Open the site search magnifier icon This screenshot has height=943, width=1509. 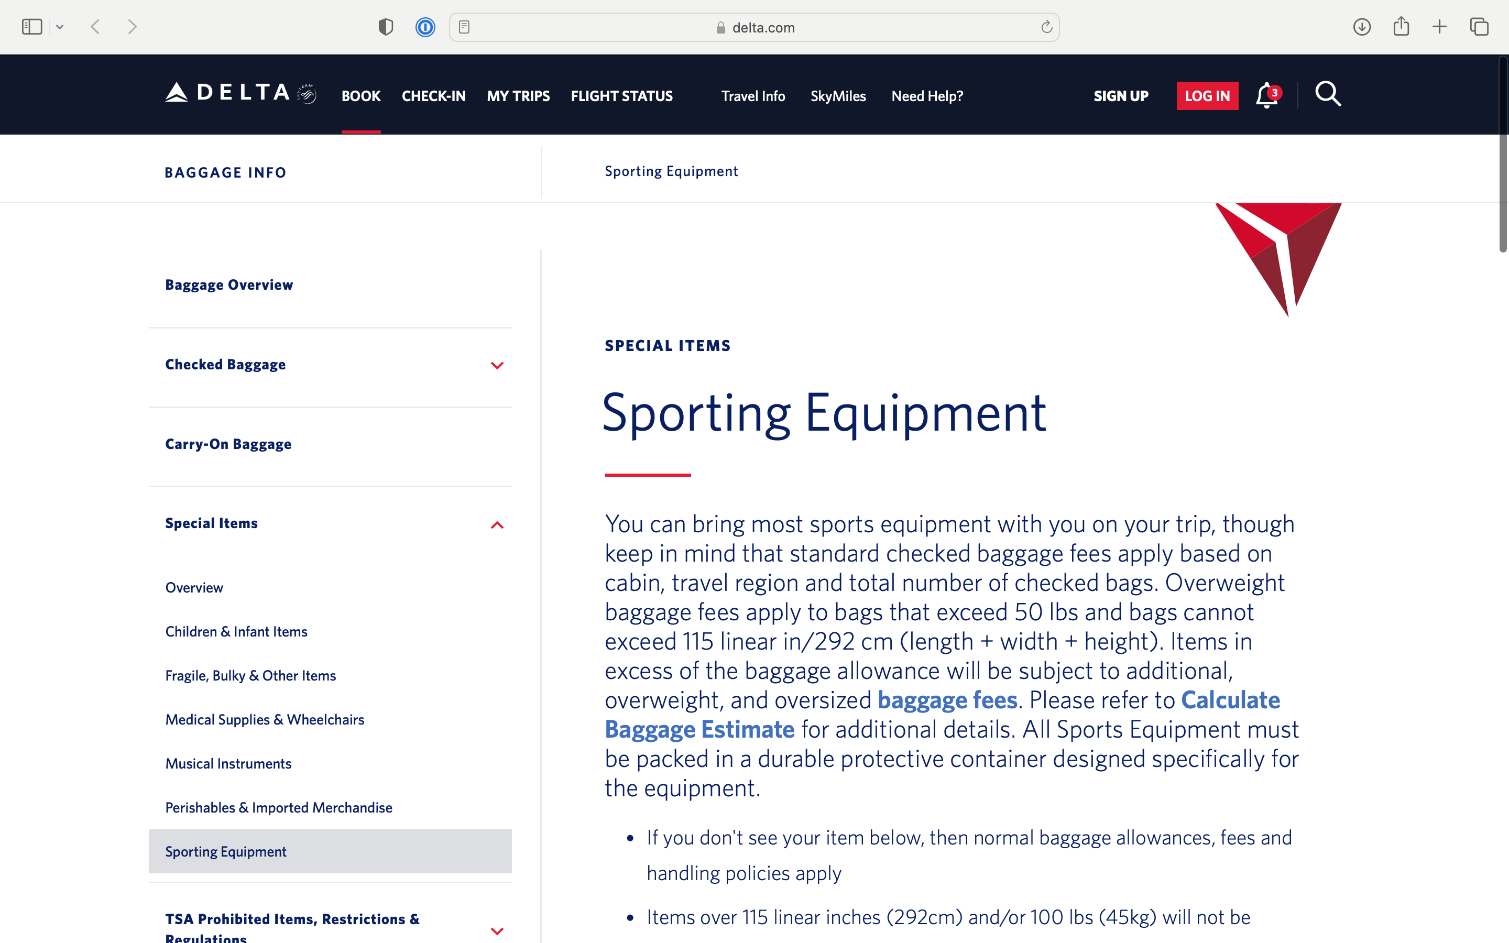tap(1328, 94)
